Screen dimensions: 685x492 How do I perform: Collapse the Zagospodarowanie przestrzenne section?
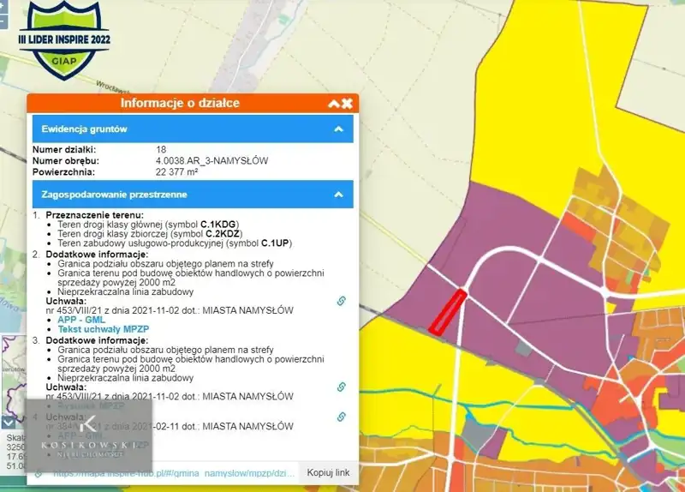[x=338, y=195]
